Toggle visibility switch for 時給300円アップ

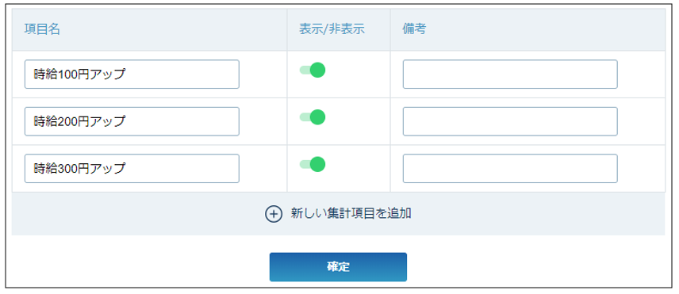313,164
